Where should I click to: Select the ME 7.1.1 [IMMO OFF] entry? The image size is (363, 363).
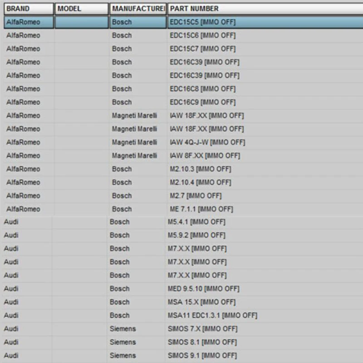coord(201,209)
